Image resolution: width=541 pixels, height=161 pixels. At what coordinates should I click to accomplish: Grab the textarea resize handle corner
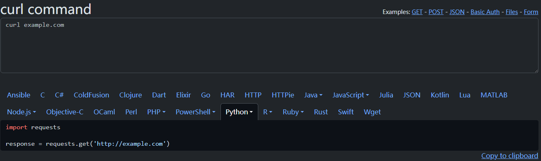pos(536,70)
